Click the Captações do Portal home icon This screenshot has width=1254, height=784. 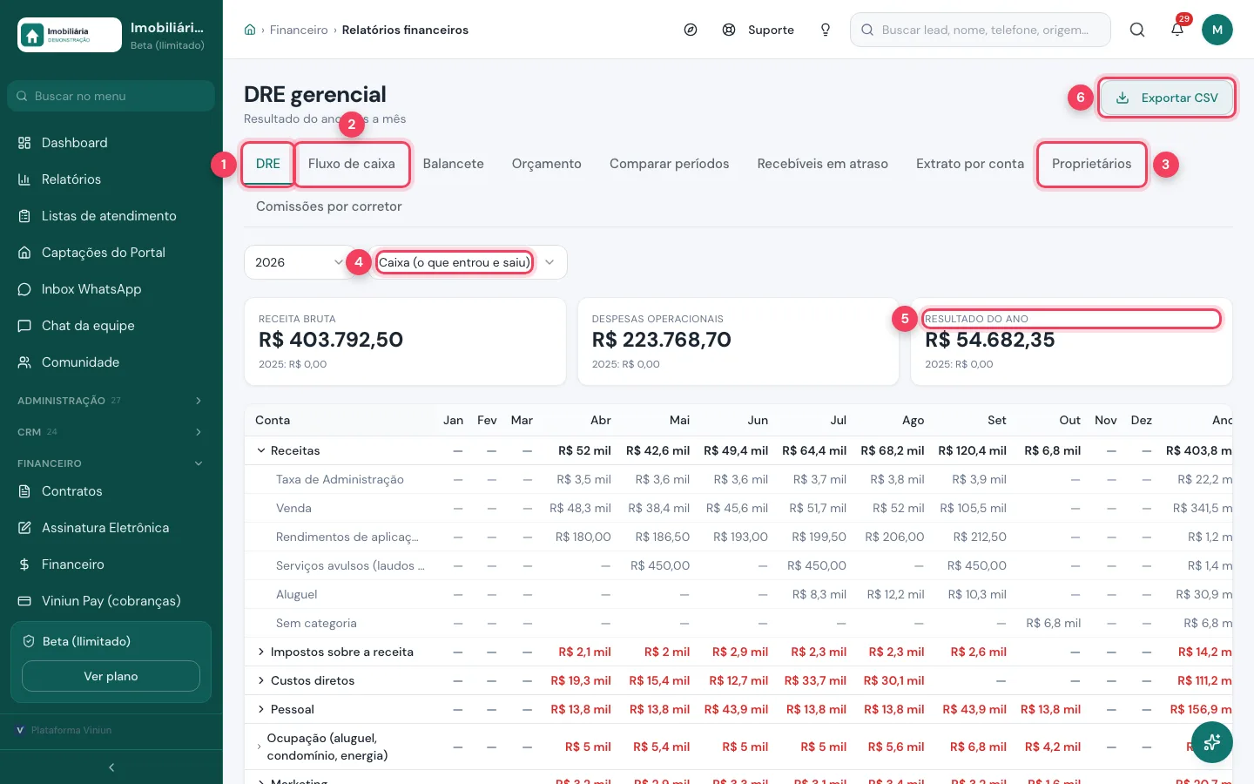click(24, 253)
